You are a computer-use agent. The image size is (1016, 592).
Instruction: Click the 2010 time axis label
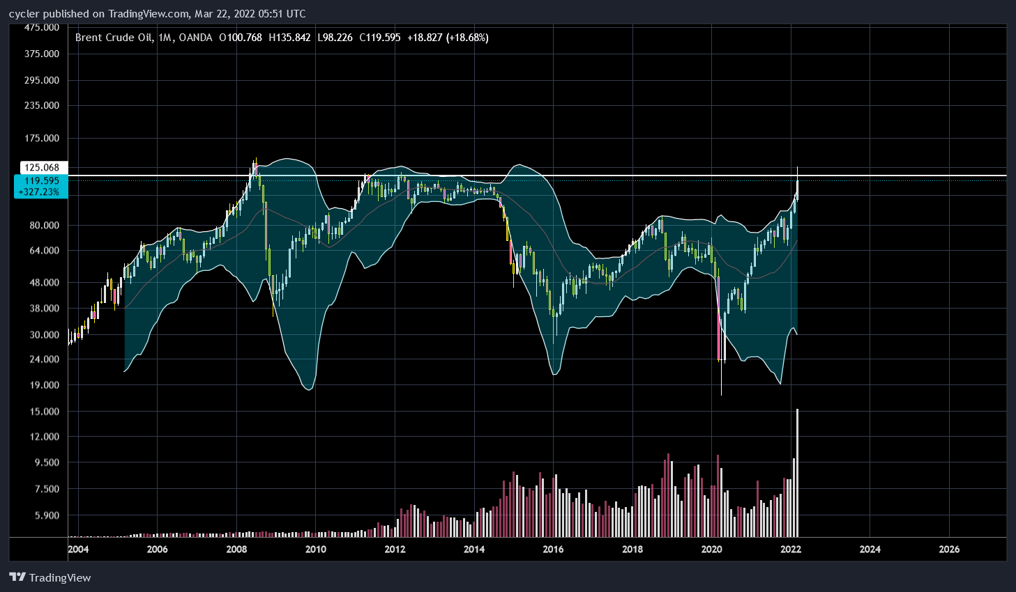coord(316,549)
